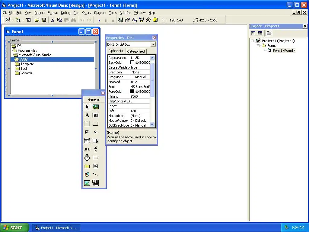Select the Frame control in toolbox
Screen dimensions: 309x232
click(87, 124)
